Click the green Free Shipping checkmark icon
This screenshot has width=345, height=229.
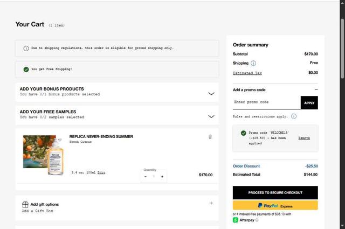pos(26,70)
